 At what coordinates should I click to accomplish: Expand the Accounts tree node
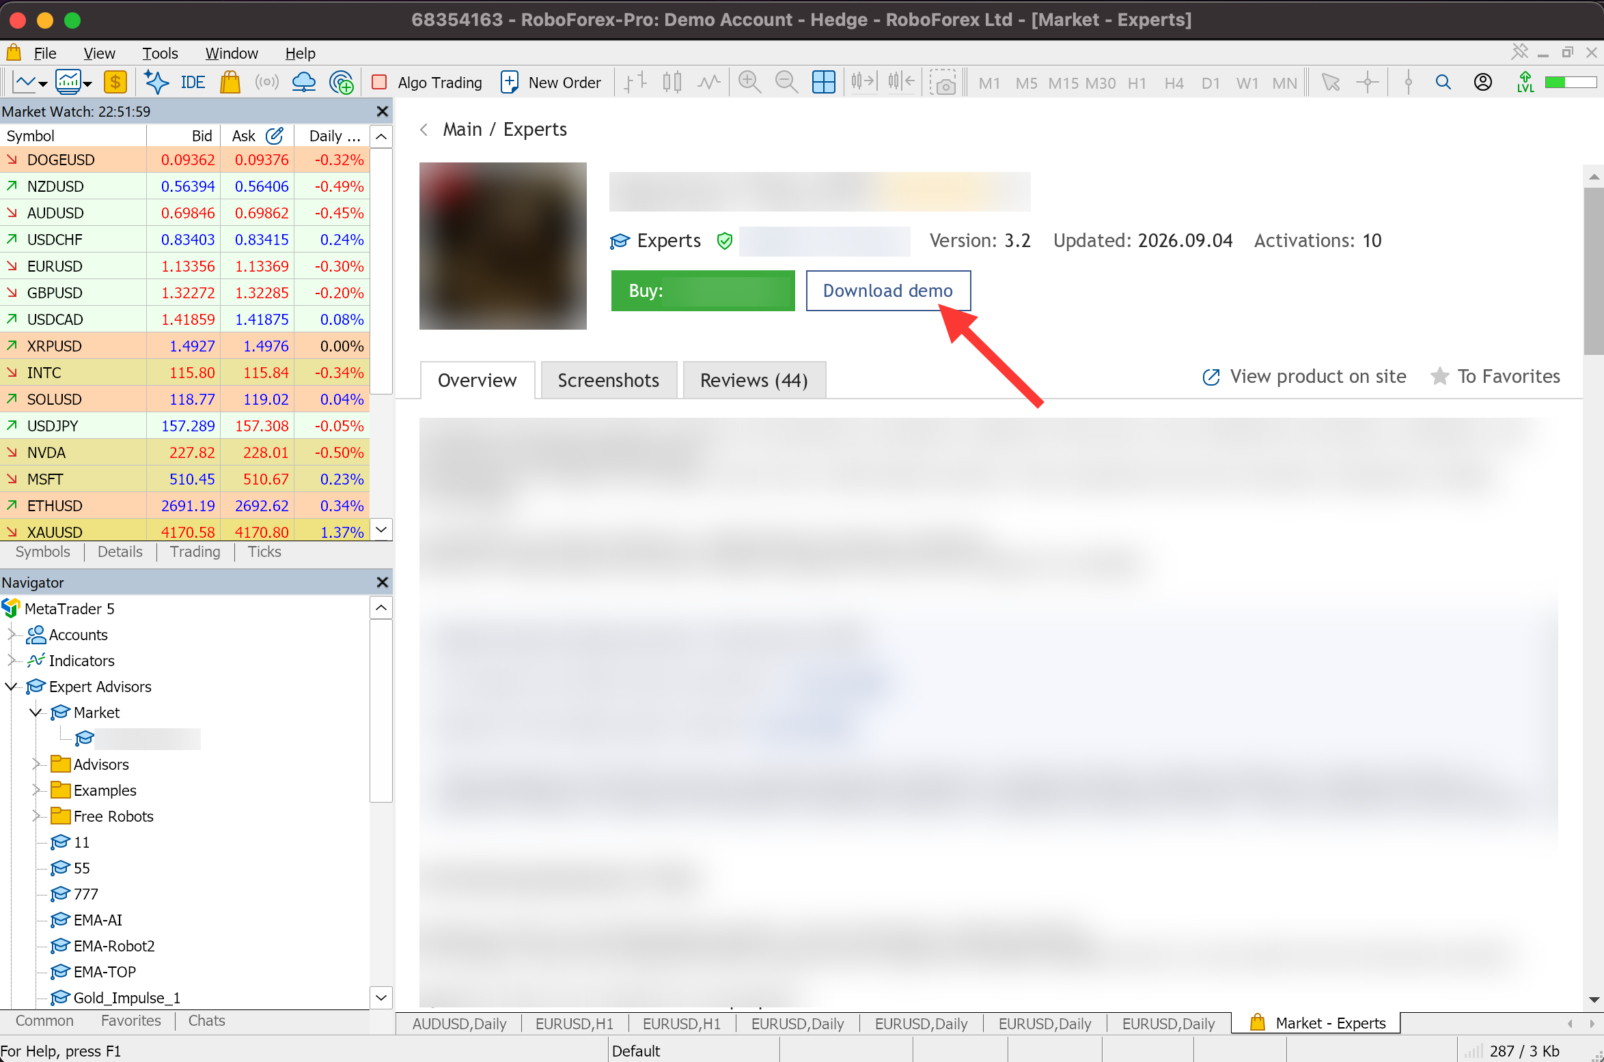click(x=11, y=635)
